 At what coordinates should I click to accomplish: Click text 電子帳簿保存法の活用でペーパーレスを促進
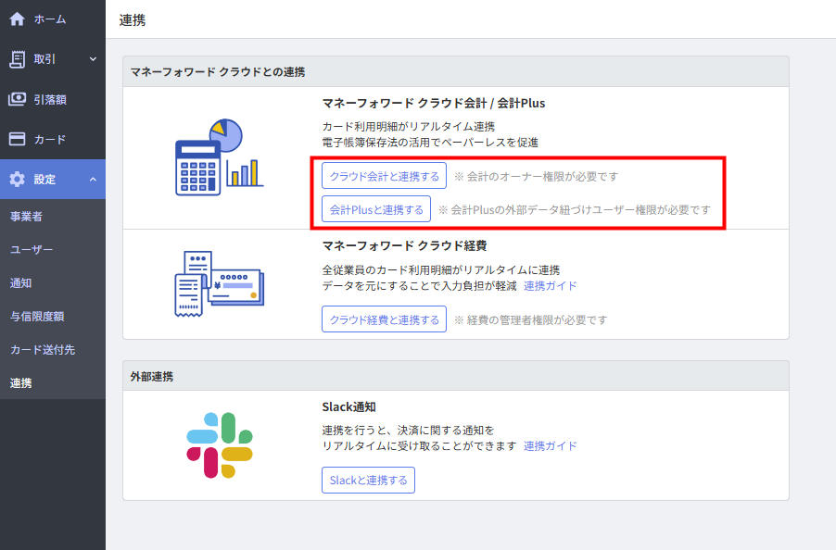(x=430, y=143)
